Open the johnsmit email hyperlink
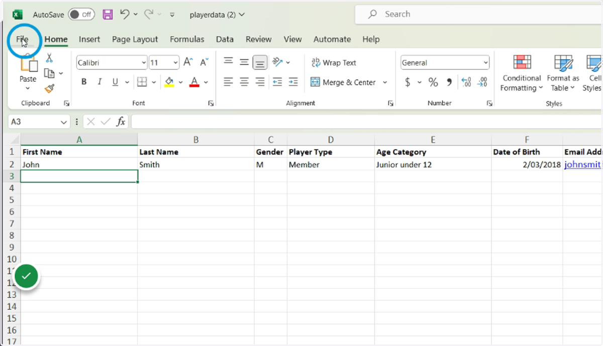The width and height of the screenshot is (603, 346). click(x=582, y=164)
